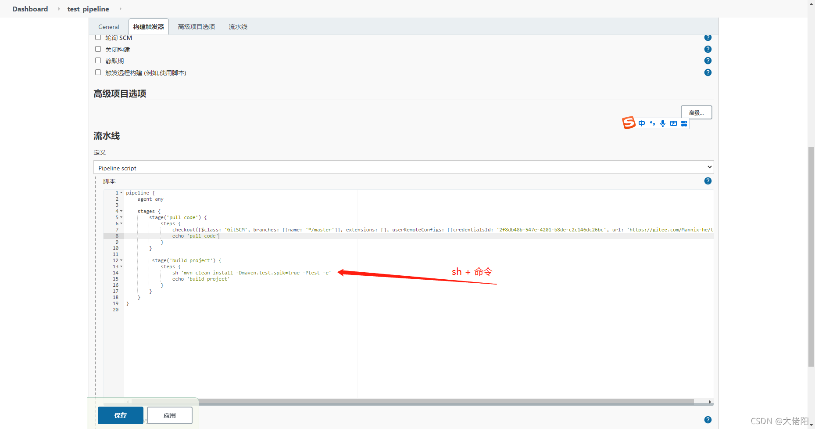
Task: Click the 保存 save button
Action: [x=121, y=415]
